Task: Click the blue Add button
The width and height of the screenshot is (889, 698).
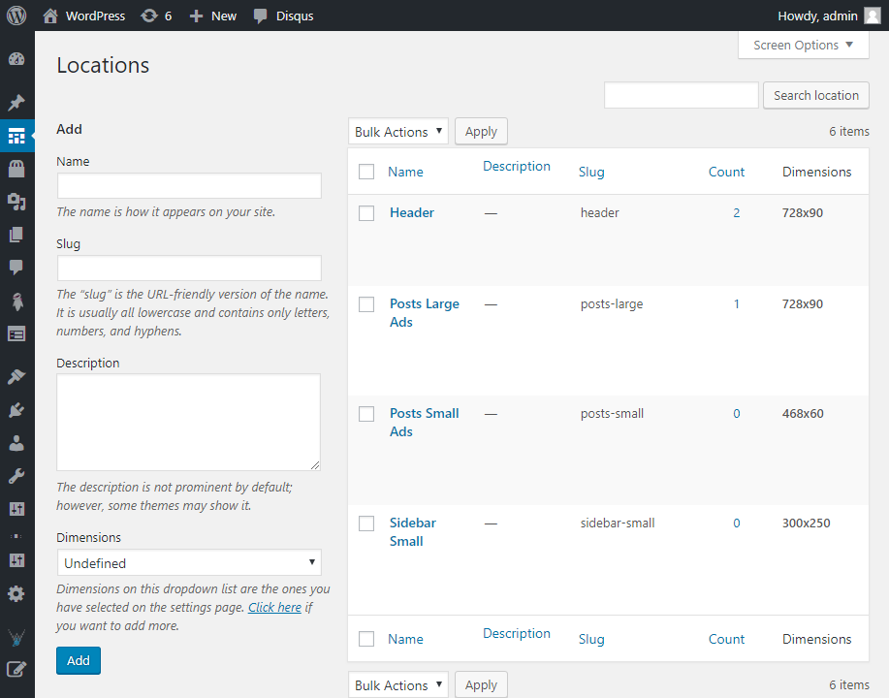Action: 79,660
